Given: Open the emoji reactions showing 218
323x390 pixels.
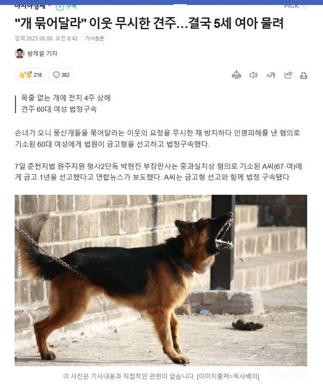Looking at the screenshot, I should [30, 75].
